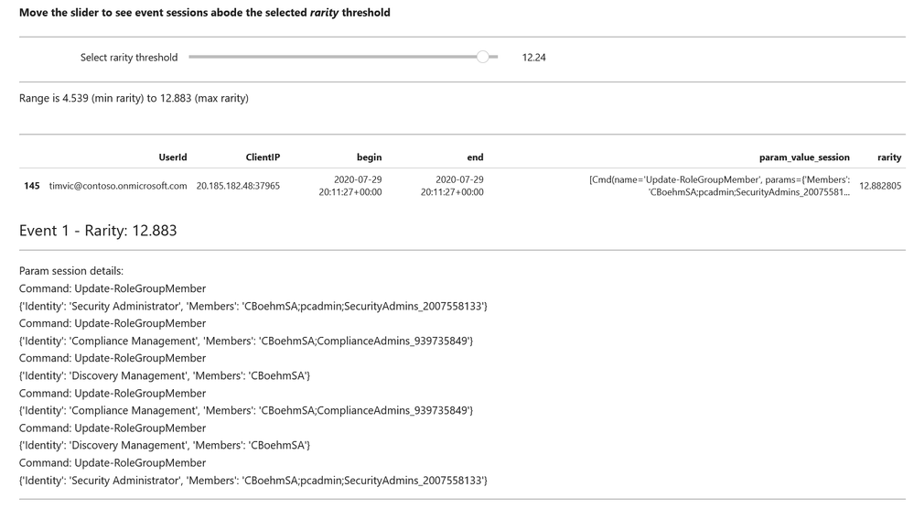Click the Event 1 - Rarity: 12.883 heading
This screenshot has height=509, width=914.
tap(98, 231)
